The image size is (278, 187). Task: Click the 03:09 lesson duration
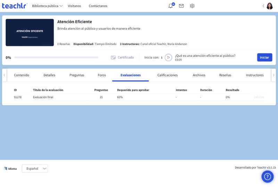click(178, 60)
